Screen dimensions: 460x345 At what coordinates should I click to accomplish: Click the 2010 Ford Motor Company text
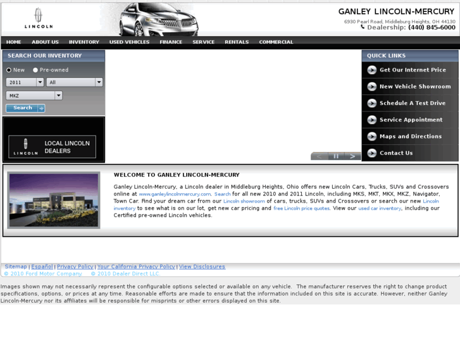[43, 273]
